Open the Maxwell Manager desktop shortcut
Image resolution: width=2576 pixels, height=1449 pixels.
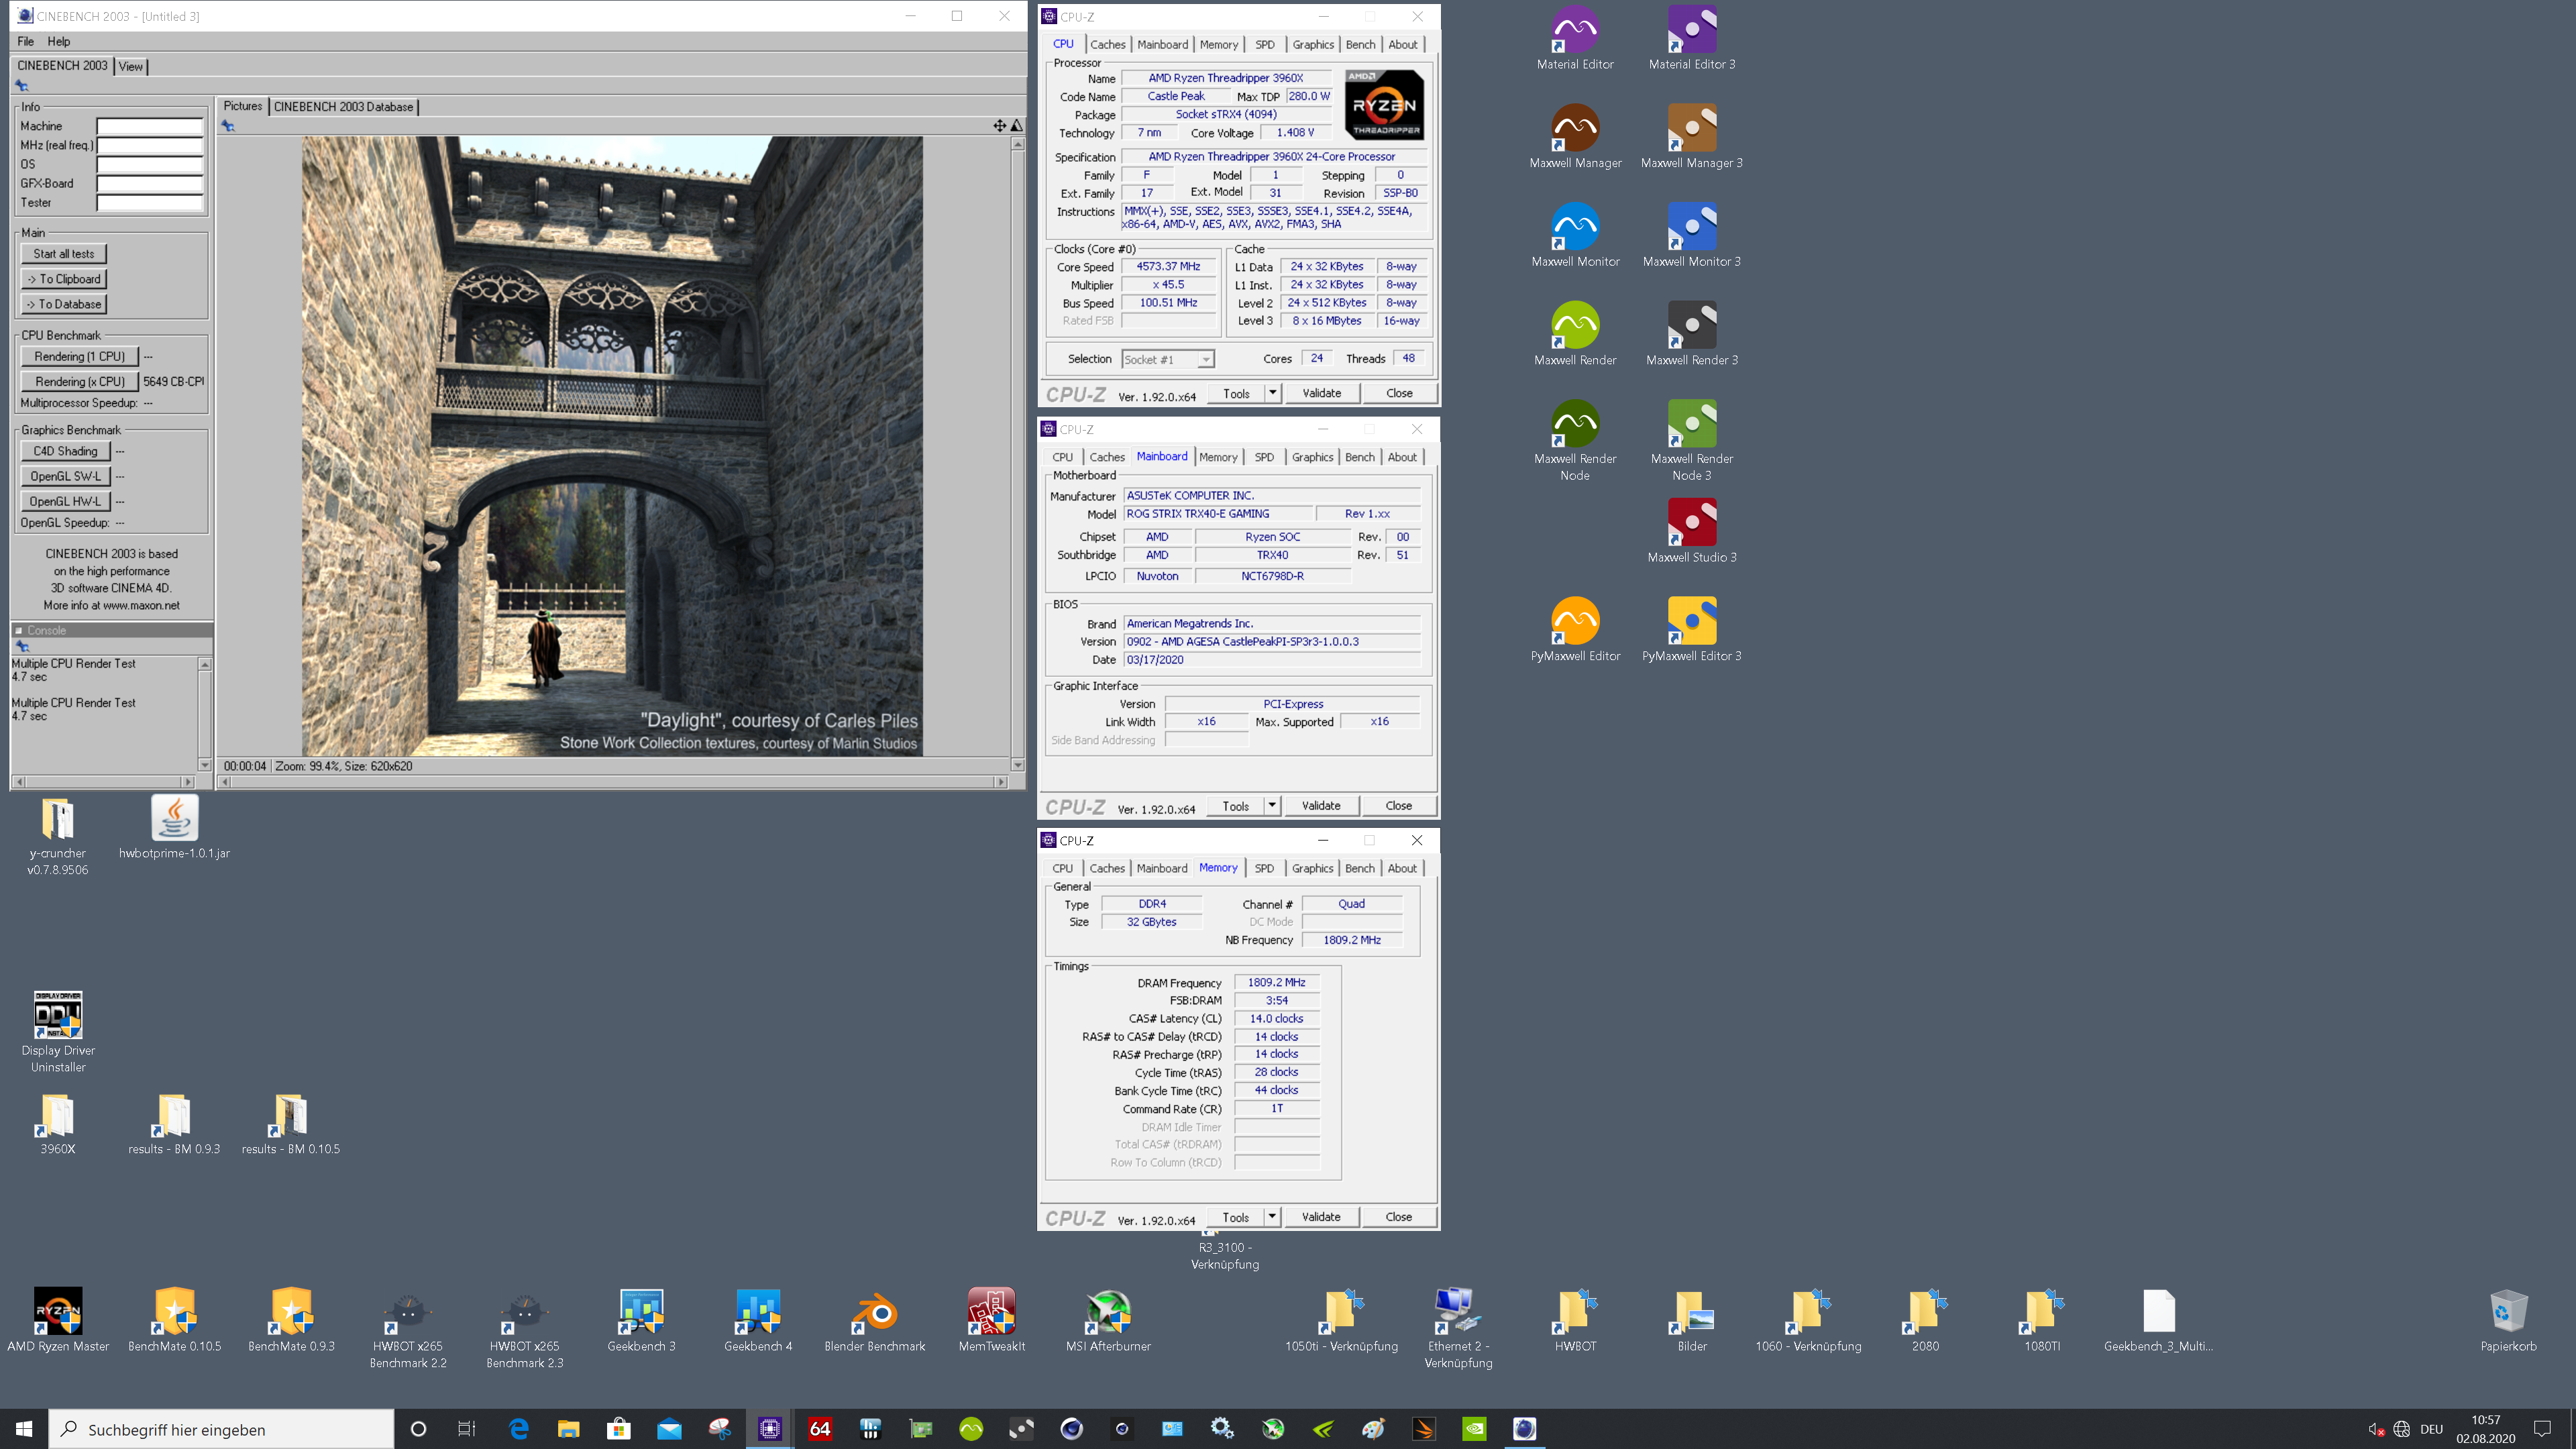pos(1575,137)
